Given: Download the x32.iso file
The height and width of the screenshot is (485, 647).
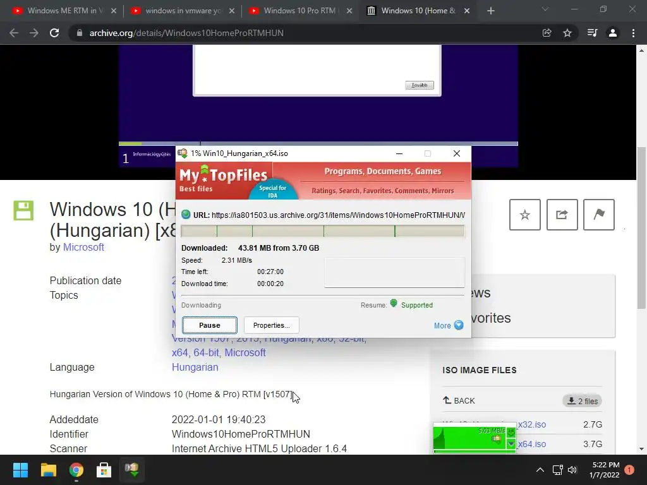Looking at the screenshot, I should [532, 424].
